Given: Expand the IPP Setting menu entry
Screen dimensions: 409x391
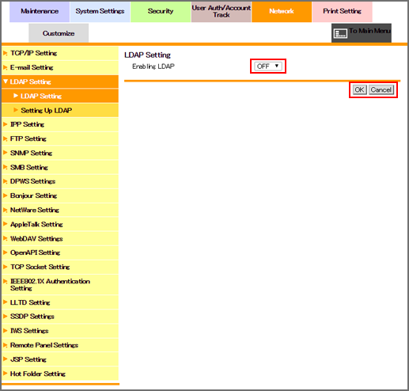Looking at the screenshot, I should 60,124.
